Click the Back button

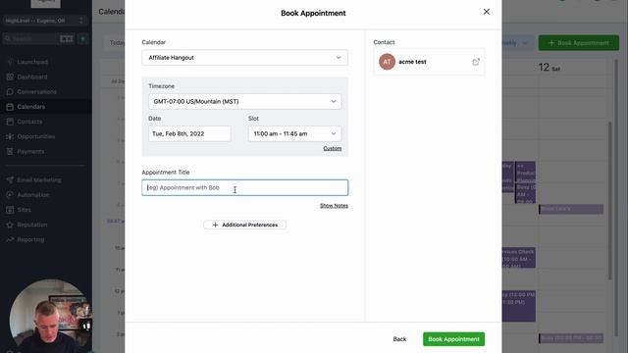(399, 339)
